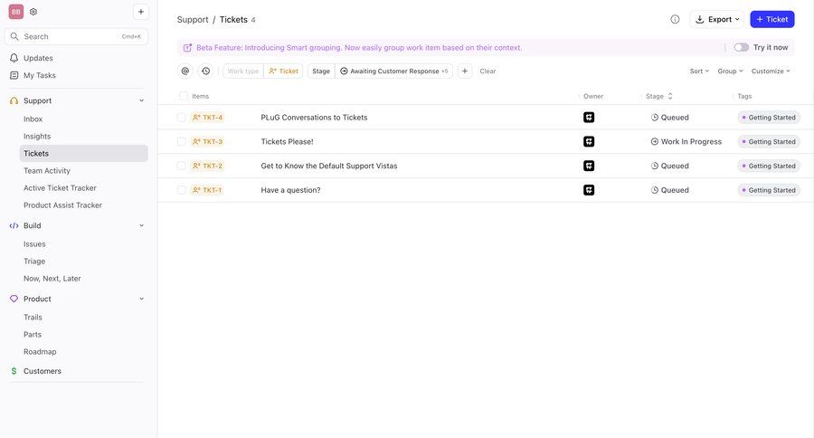Collapse the Product section chevron
This screenshot has height=438, width=814.
coord(141,299)
